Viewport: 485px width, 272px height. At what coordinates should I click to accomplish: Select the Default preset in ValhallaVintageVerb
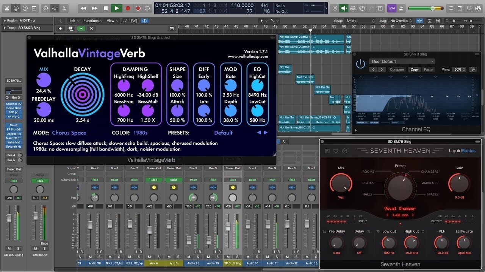(223, 133)
